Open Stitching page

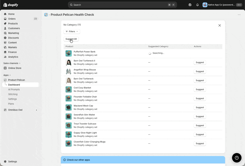click(x=13, y=94)
